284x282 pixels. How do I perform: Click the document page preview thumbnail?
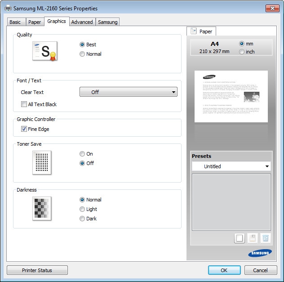coord(231,96)
